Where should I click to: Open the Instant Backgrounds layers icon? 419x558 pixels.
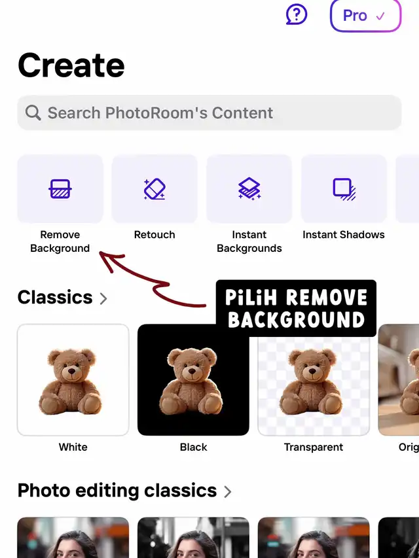[249, 188]
